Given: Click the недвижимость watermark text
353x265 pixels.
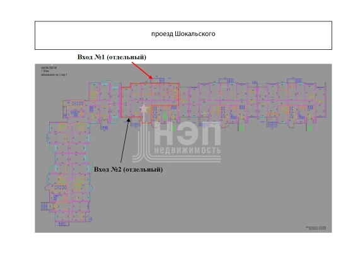Looking at the screenshot, I should click(188, 150).
